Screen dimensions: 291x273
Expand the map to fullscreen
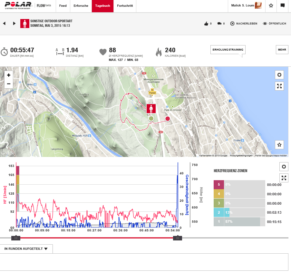click(x=279, y=86)
